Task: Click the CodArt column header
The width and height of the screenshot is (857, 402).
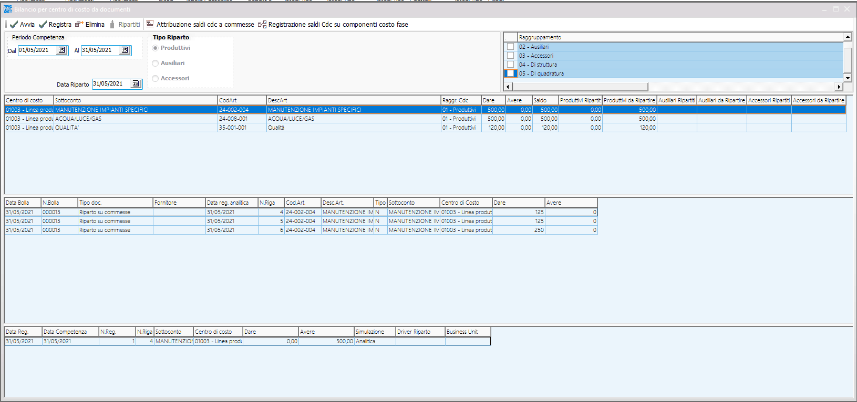Action: click(242, 100)
